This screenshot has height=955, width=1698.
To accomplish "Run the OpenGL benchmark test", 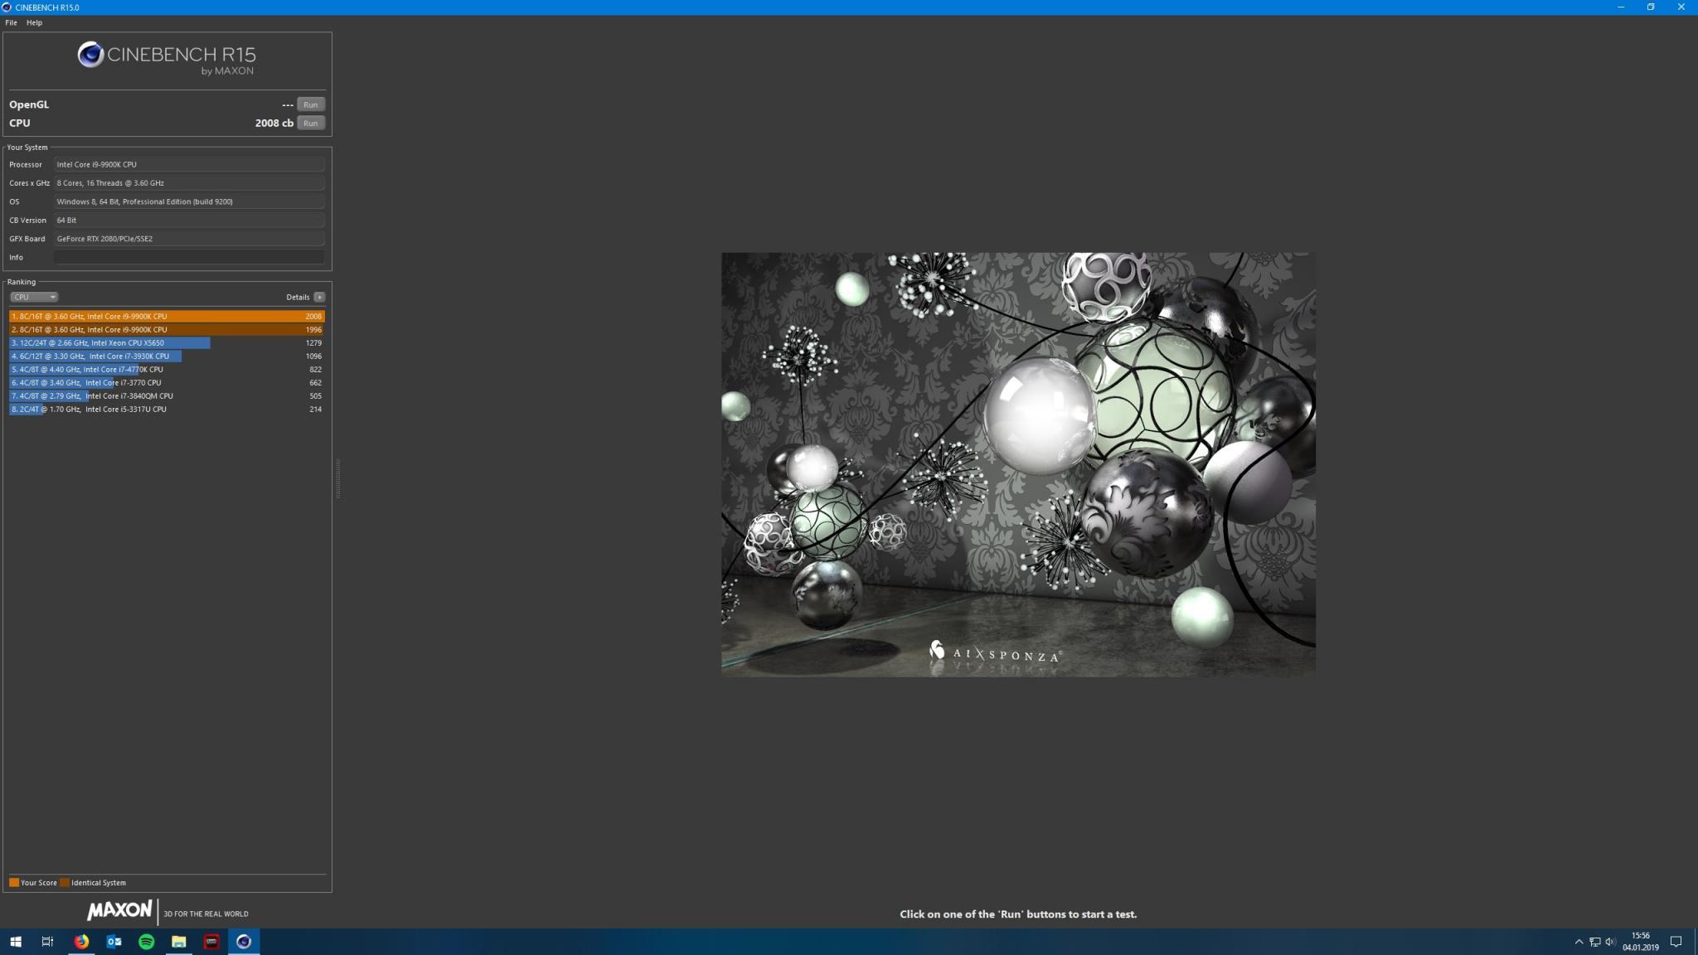I will [x=310, y=104].
